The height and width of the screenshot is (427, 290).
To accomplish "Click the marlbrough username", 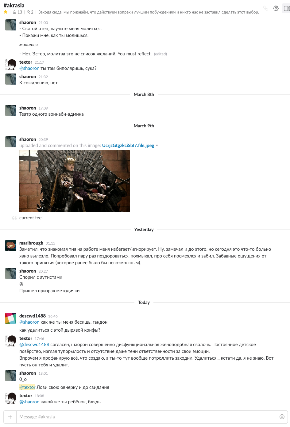I will pos(31,243).
